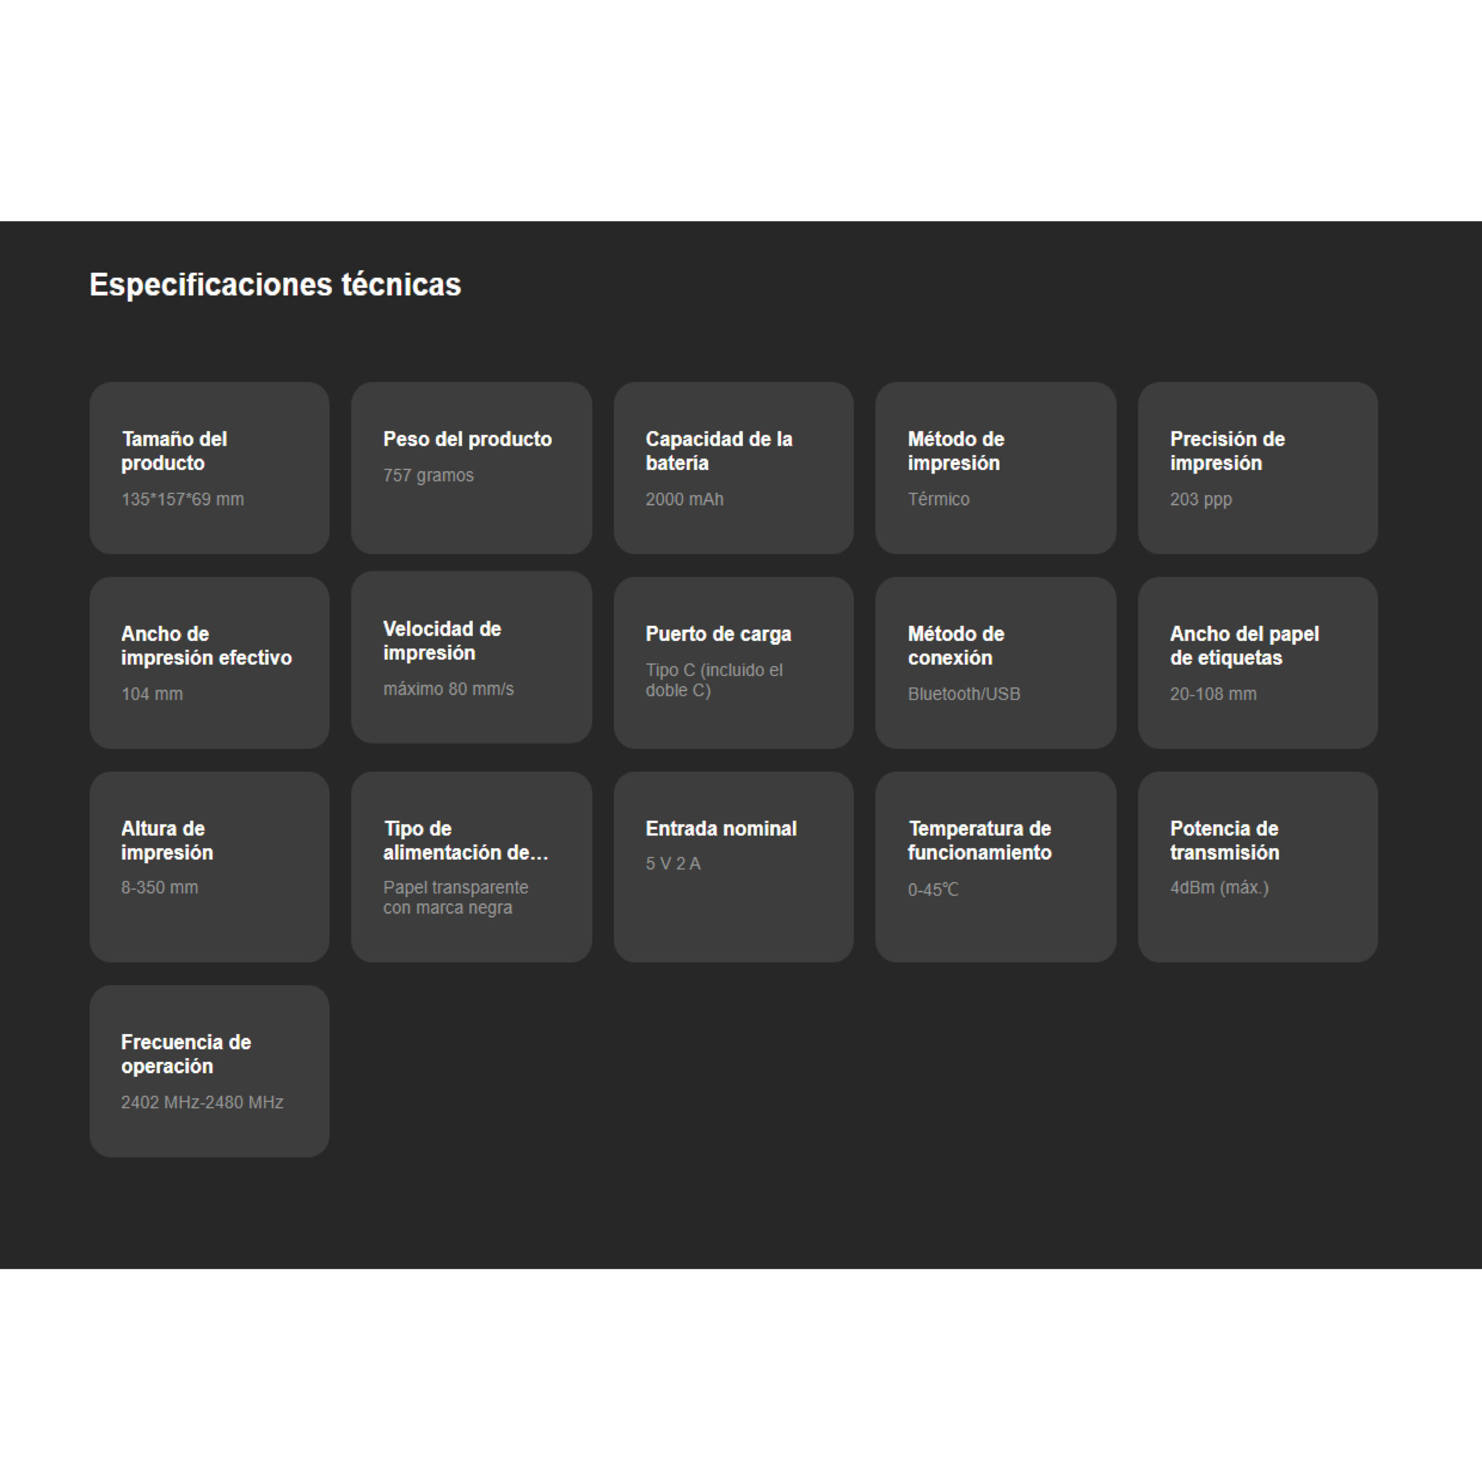Click the Ancho del papel de etiquetas card
The width and height of the screenshot is (1482, 1482).
tap(1257, 663)
